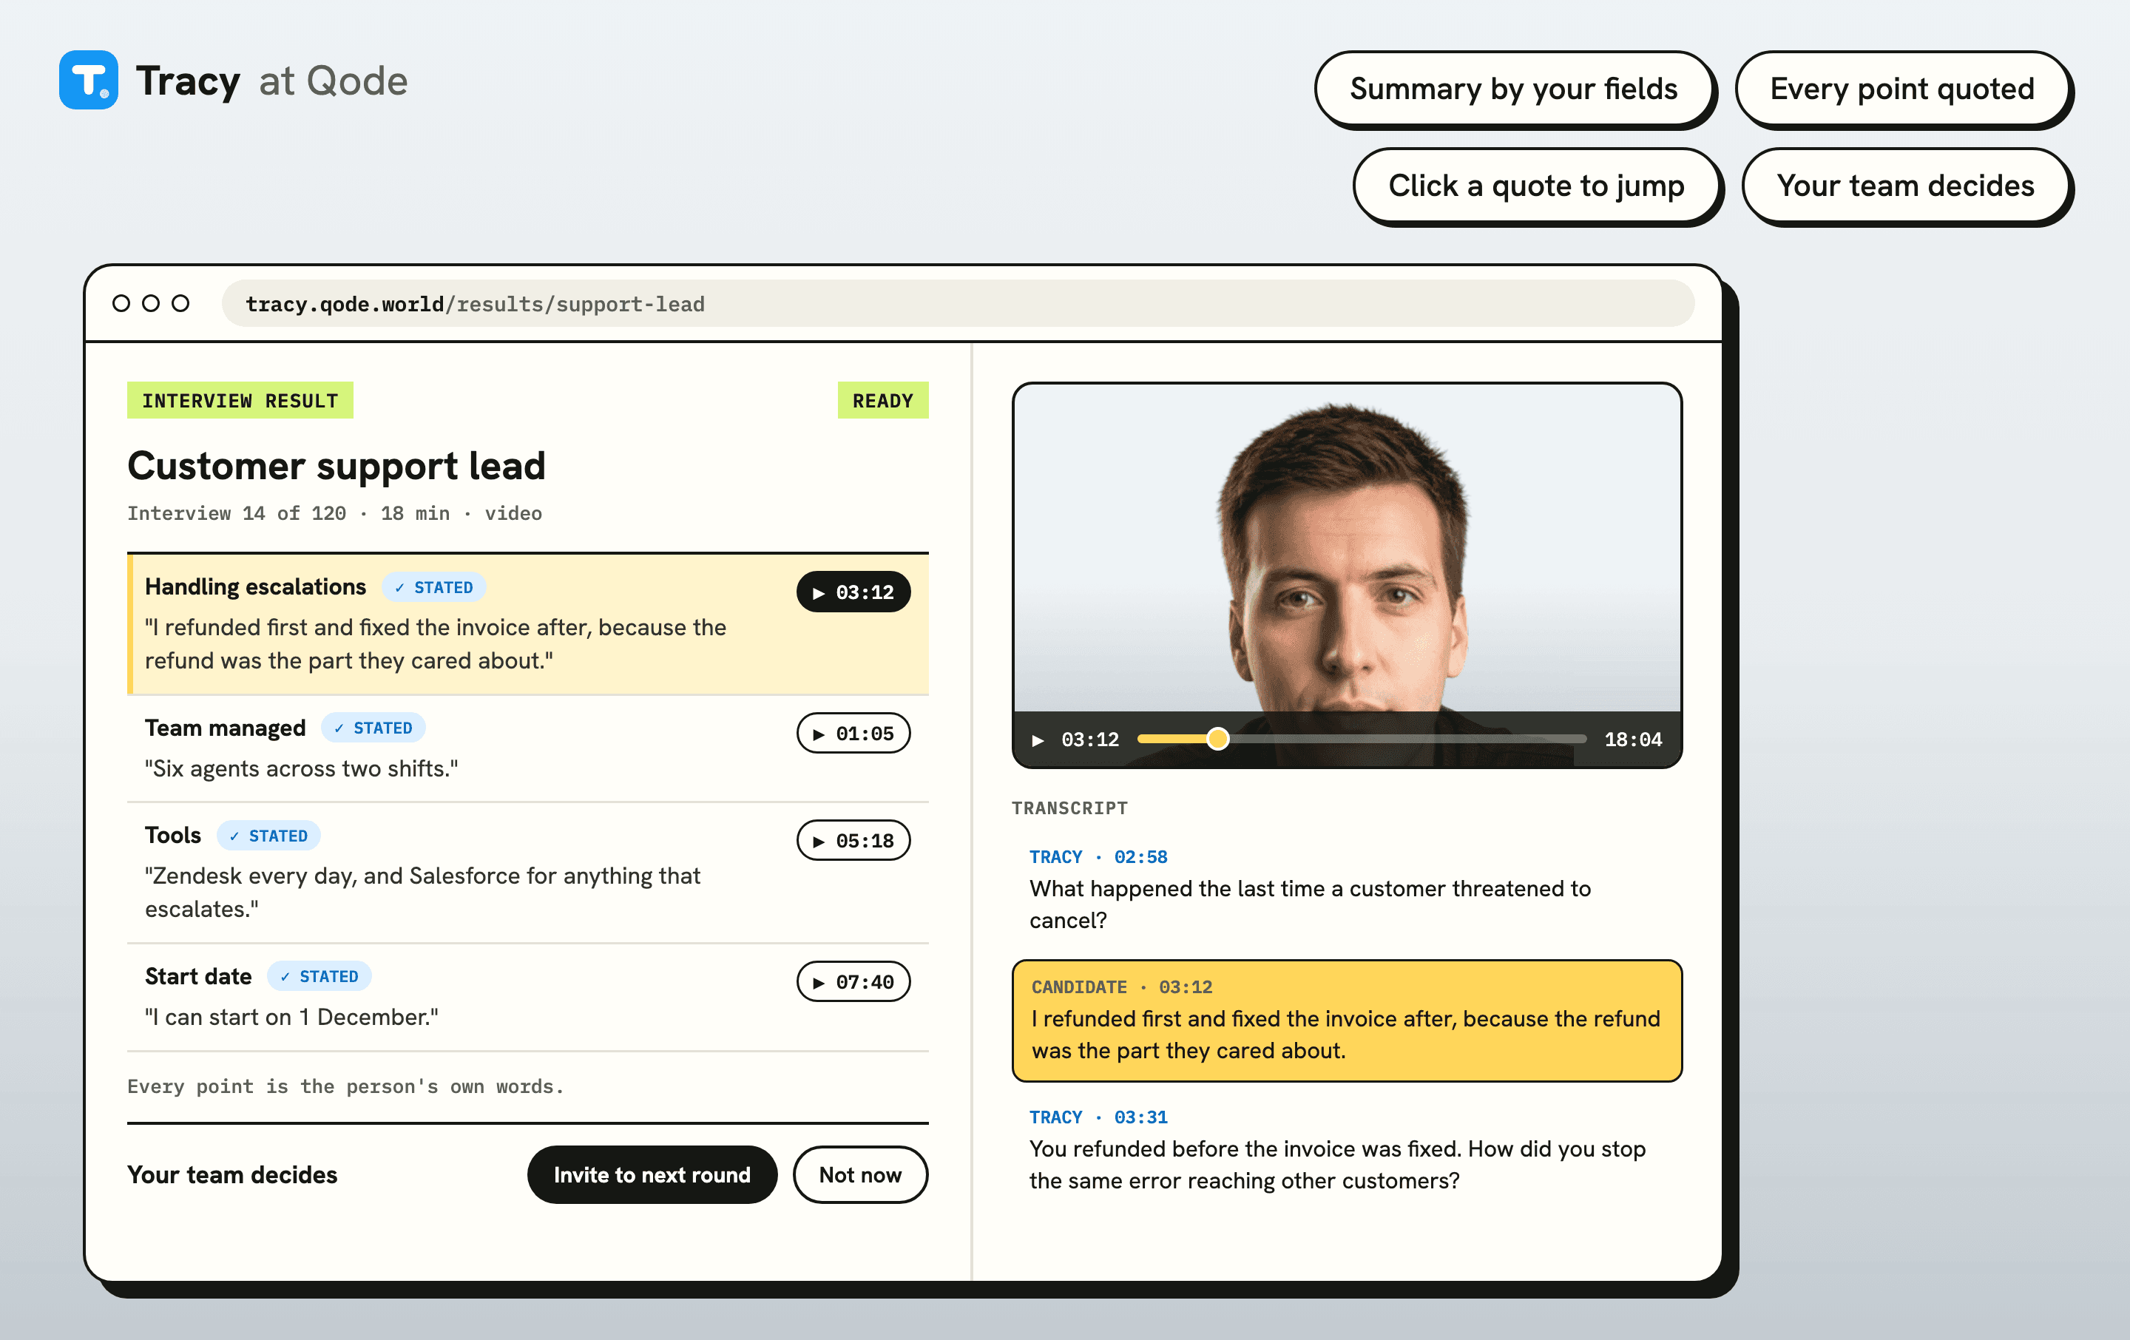
Task: Click "Interview 14 of 120" info text
Action: (x=236, y=514)
